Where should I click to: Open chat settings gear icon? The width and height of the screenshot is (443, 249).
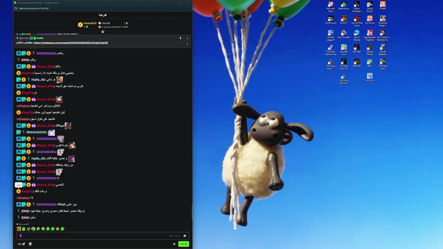pos(174,244)
